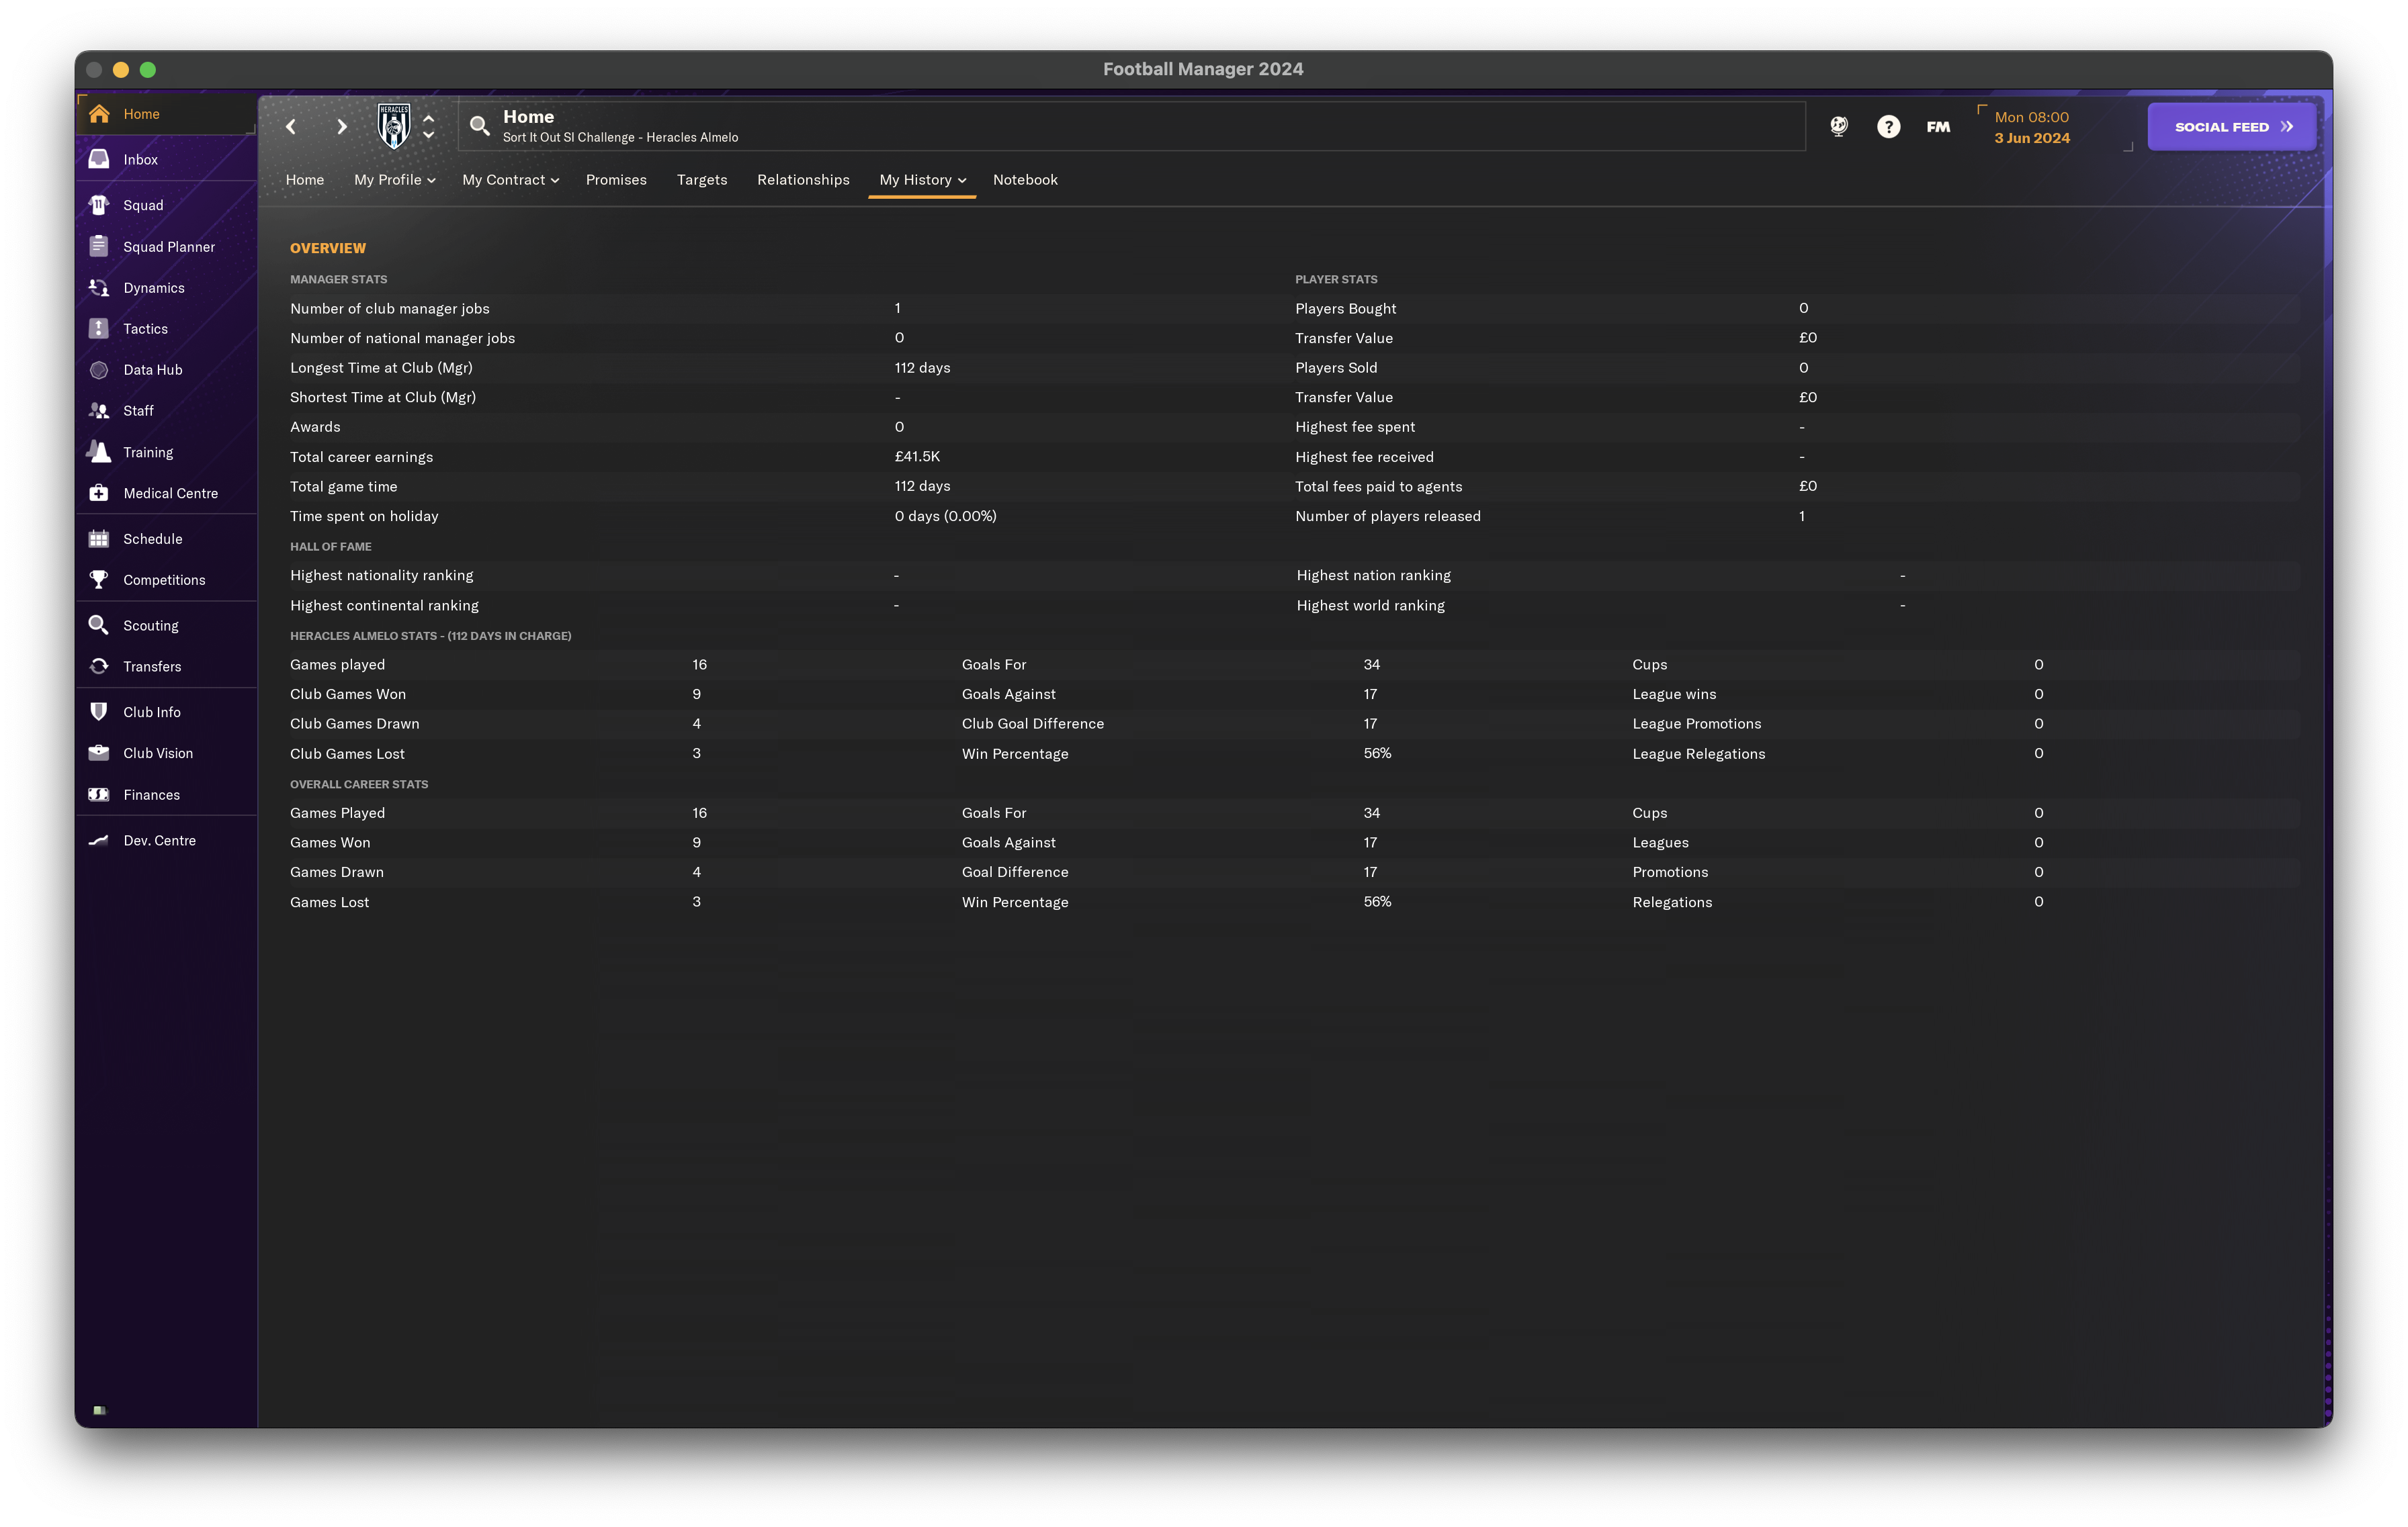Click the OVERVIEW heading
Image resolution: width=2408 pixels, height=1527 pixels.
pos(328,248)
